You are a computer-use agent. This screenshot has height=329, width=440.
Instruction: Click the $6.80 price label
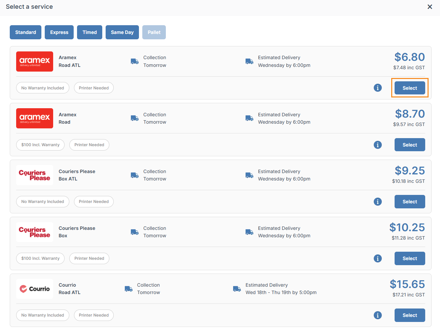(410, 57)
